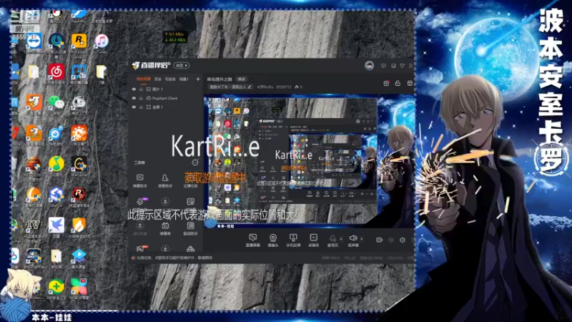Open WeGame desktop icon
Viewport: 572px width, 322px height.
tap(79, 167)
